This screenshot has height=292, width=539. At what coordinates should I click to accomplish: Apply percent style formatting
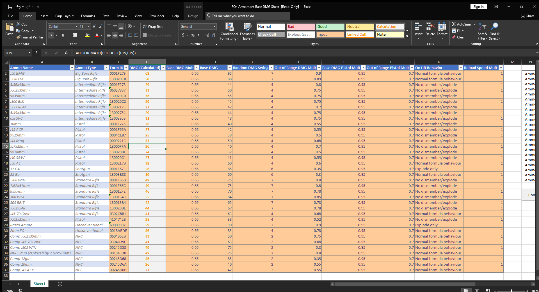(193, 35)
